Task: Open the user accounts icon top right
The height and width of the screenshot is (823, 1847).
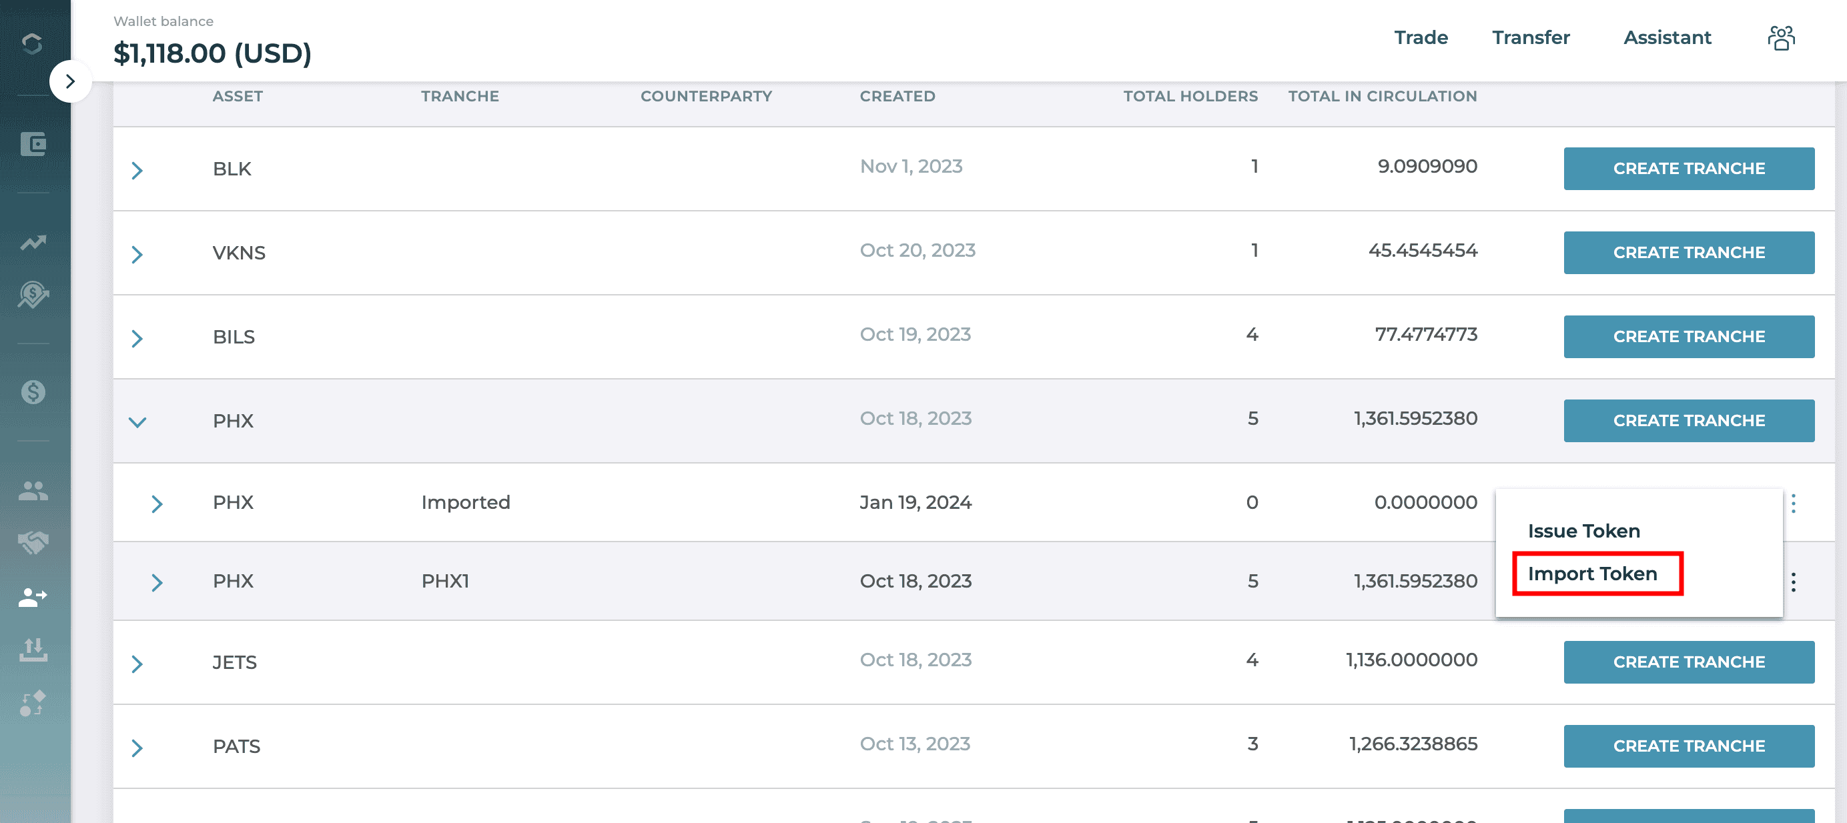Action: (x=1781, y=38)
